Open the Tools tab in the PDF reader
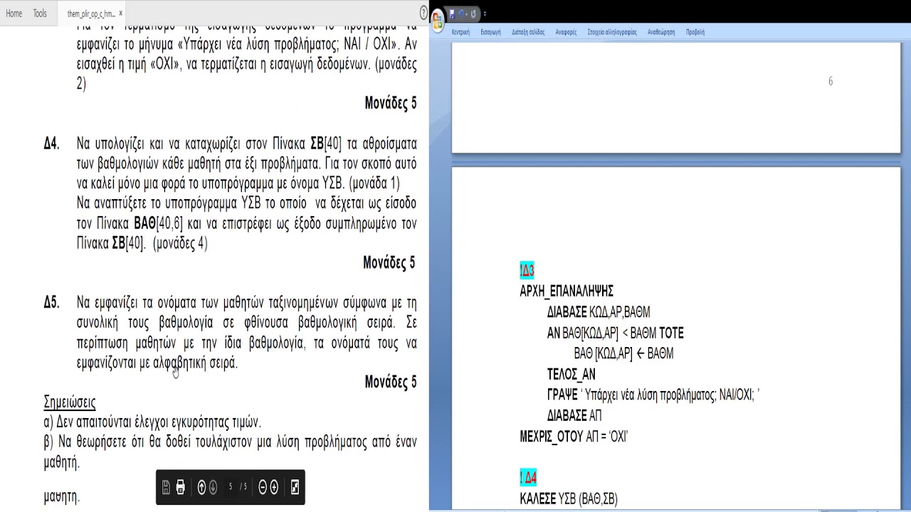911x512 pixels. point(40,14)
